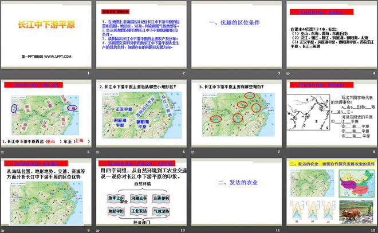The width and height of the screenshot is (378, 233).
Task: Click the 河湖众多 box on slide 10
Action: [x=139, y=198]
